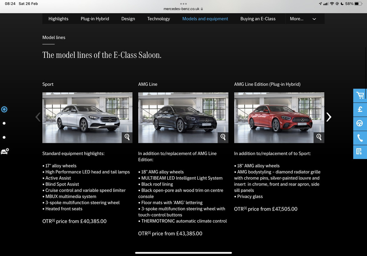Open the shopping cart side icon

360,95
